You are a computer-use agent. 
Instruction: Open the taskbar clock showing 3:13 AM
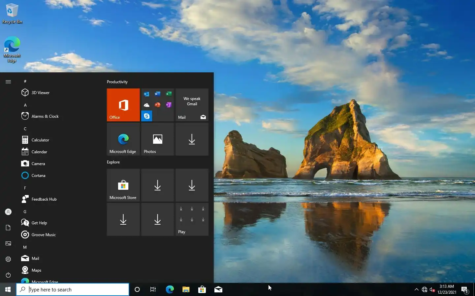click(447, 289)
